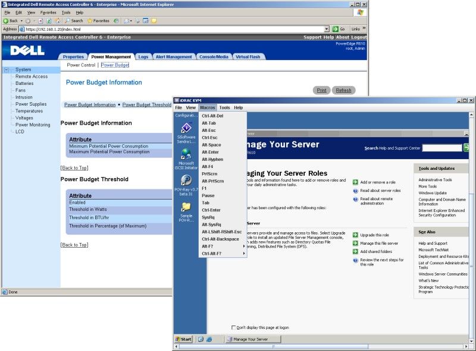Click the Add or remove a role icon
This screenshot has height=351, width=476.
click(355, 182)
